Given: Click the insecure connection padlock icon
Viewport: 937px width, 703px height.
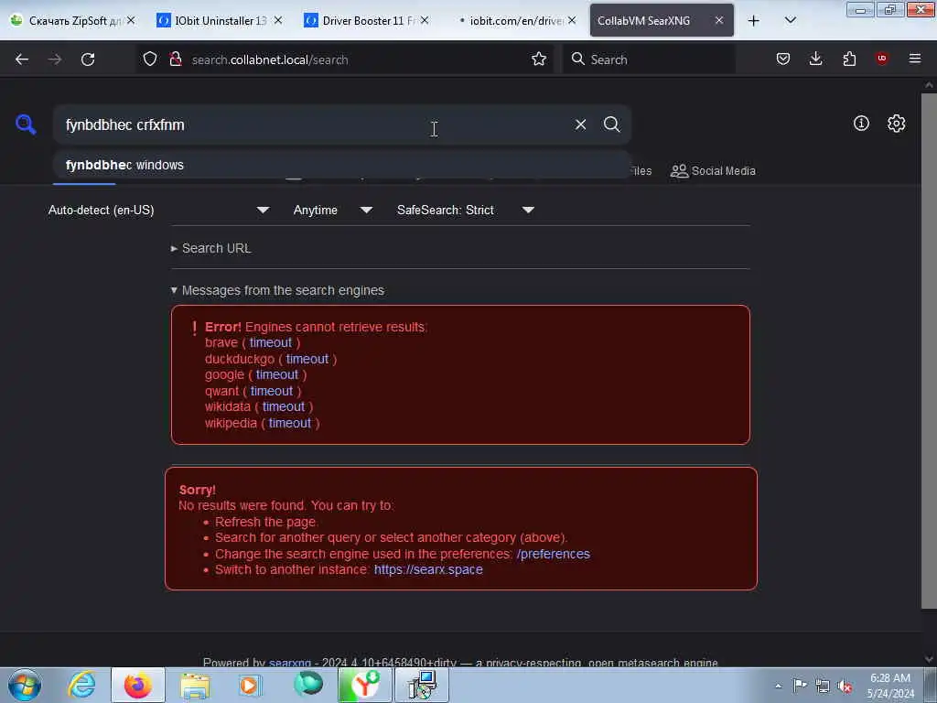Looking at the screenshot, I should [176, 59].
